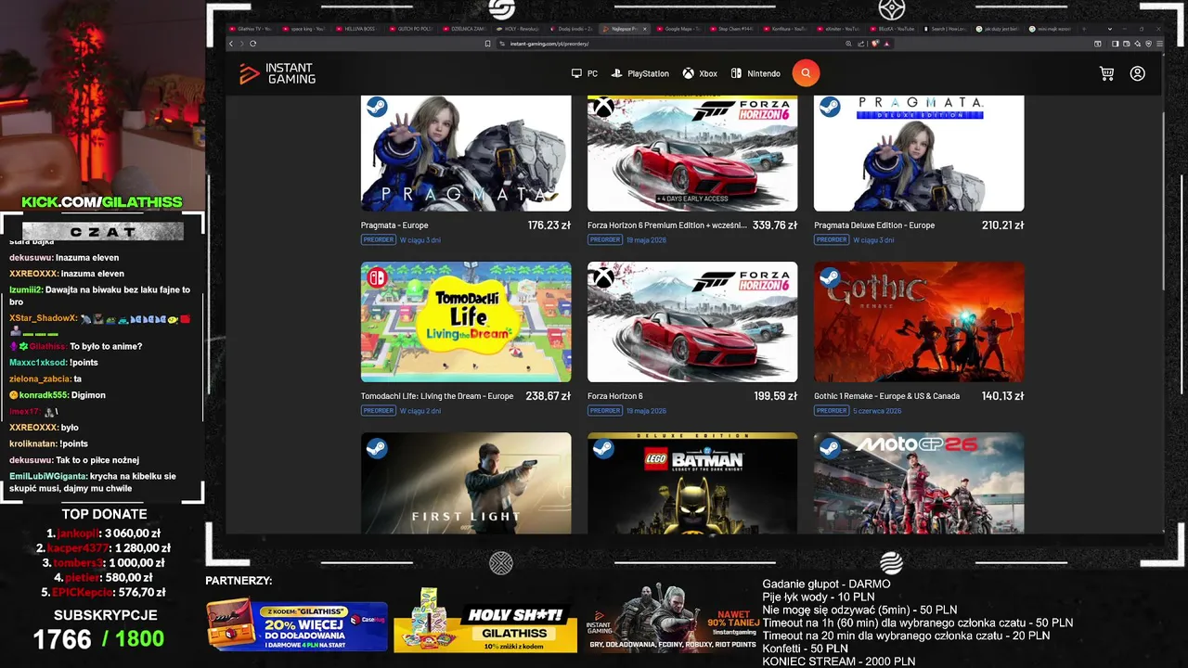Click the Casedrop GILATHISS partner banner
This screenshot has width=1188, height=668.
297,624
